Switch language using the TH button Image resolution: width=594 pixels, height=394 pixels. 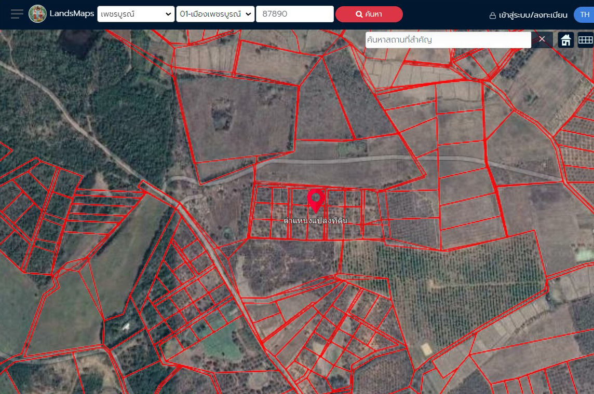coord(584,15)
